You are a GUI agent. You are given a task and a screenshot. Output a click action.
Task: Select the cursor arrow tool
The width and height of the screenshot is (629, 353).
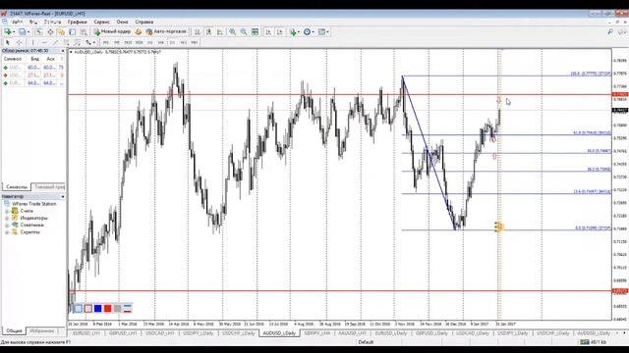7,42
